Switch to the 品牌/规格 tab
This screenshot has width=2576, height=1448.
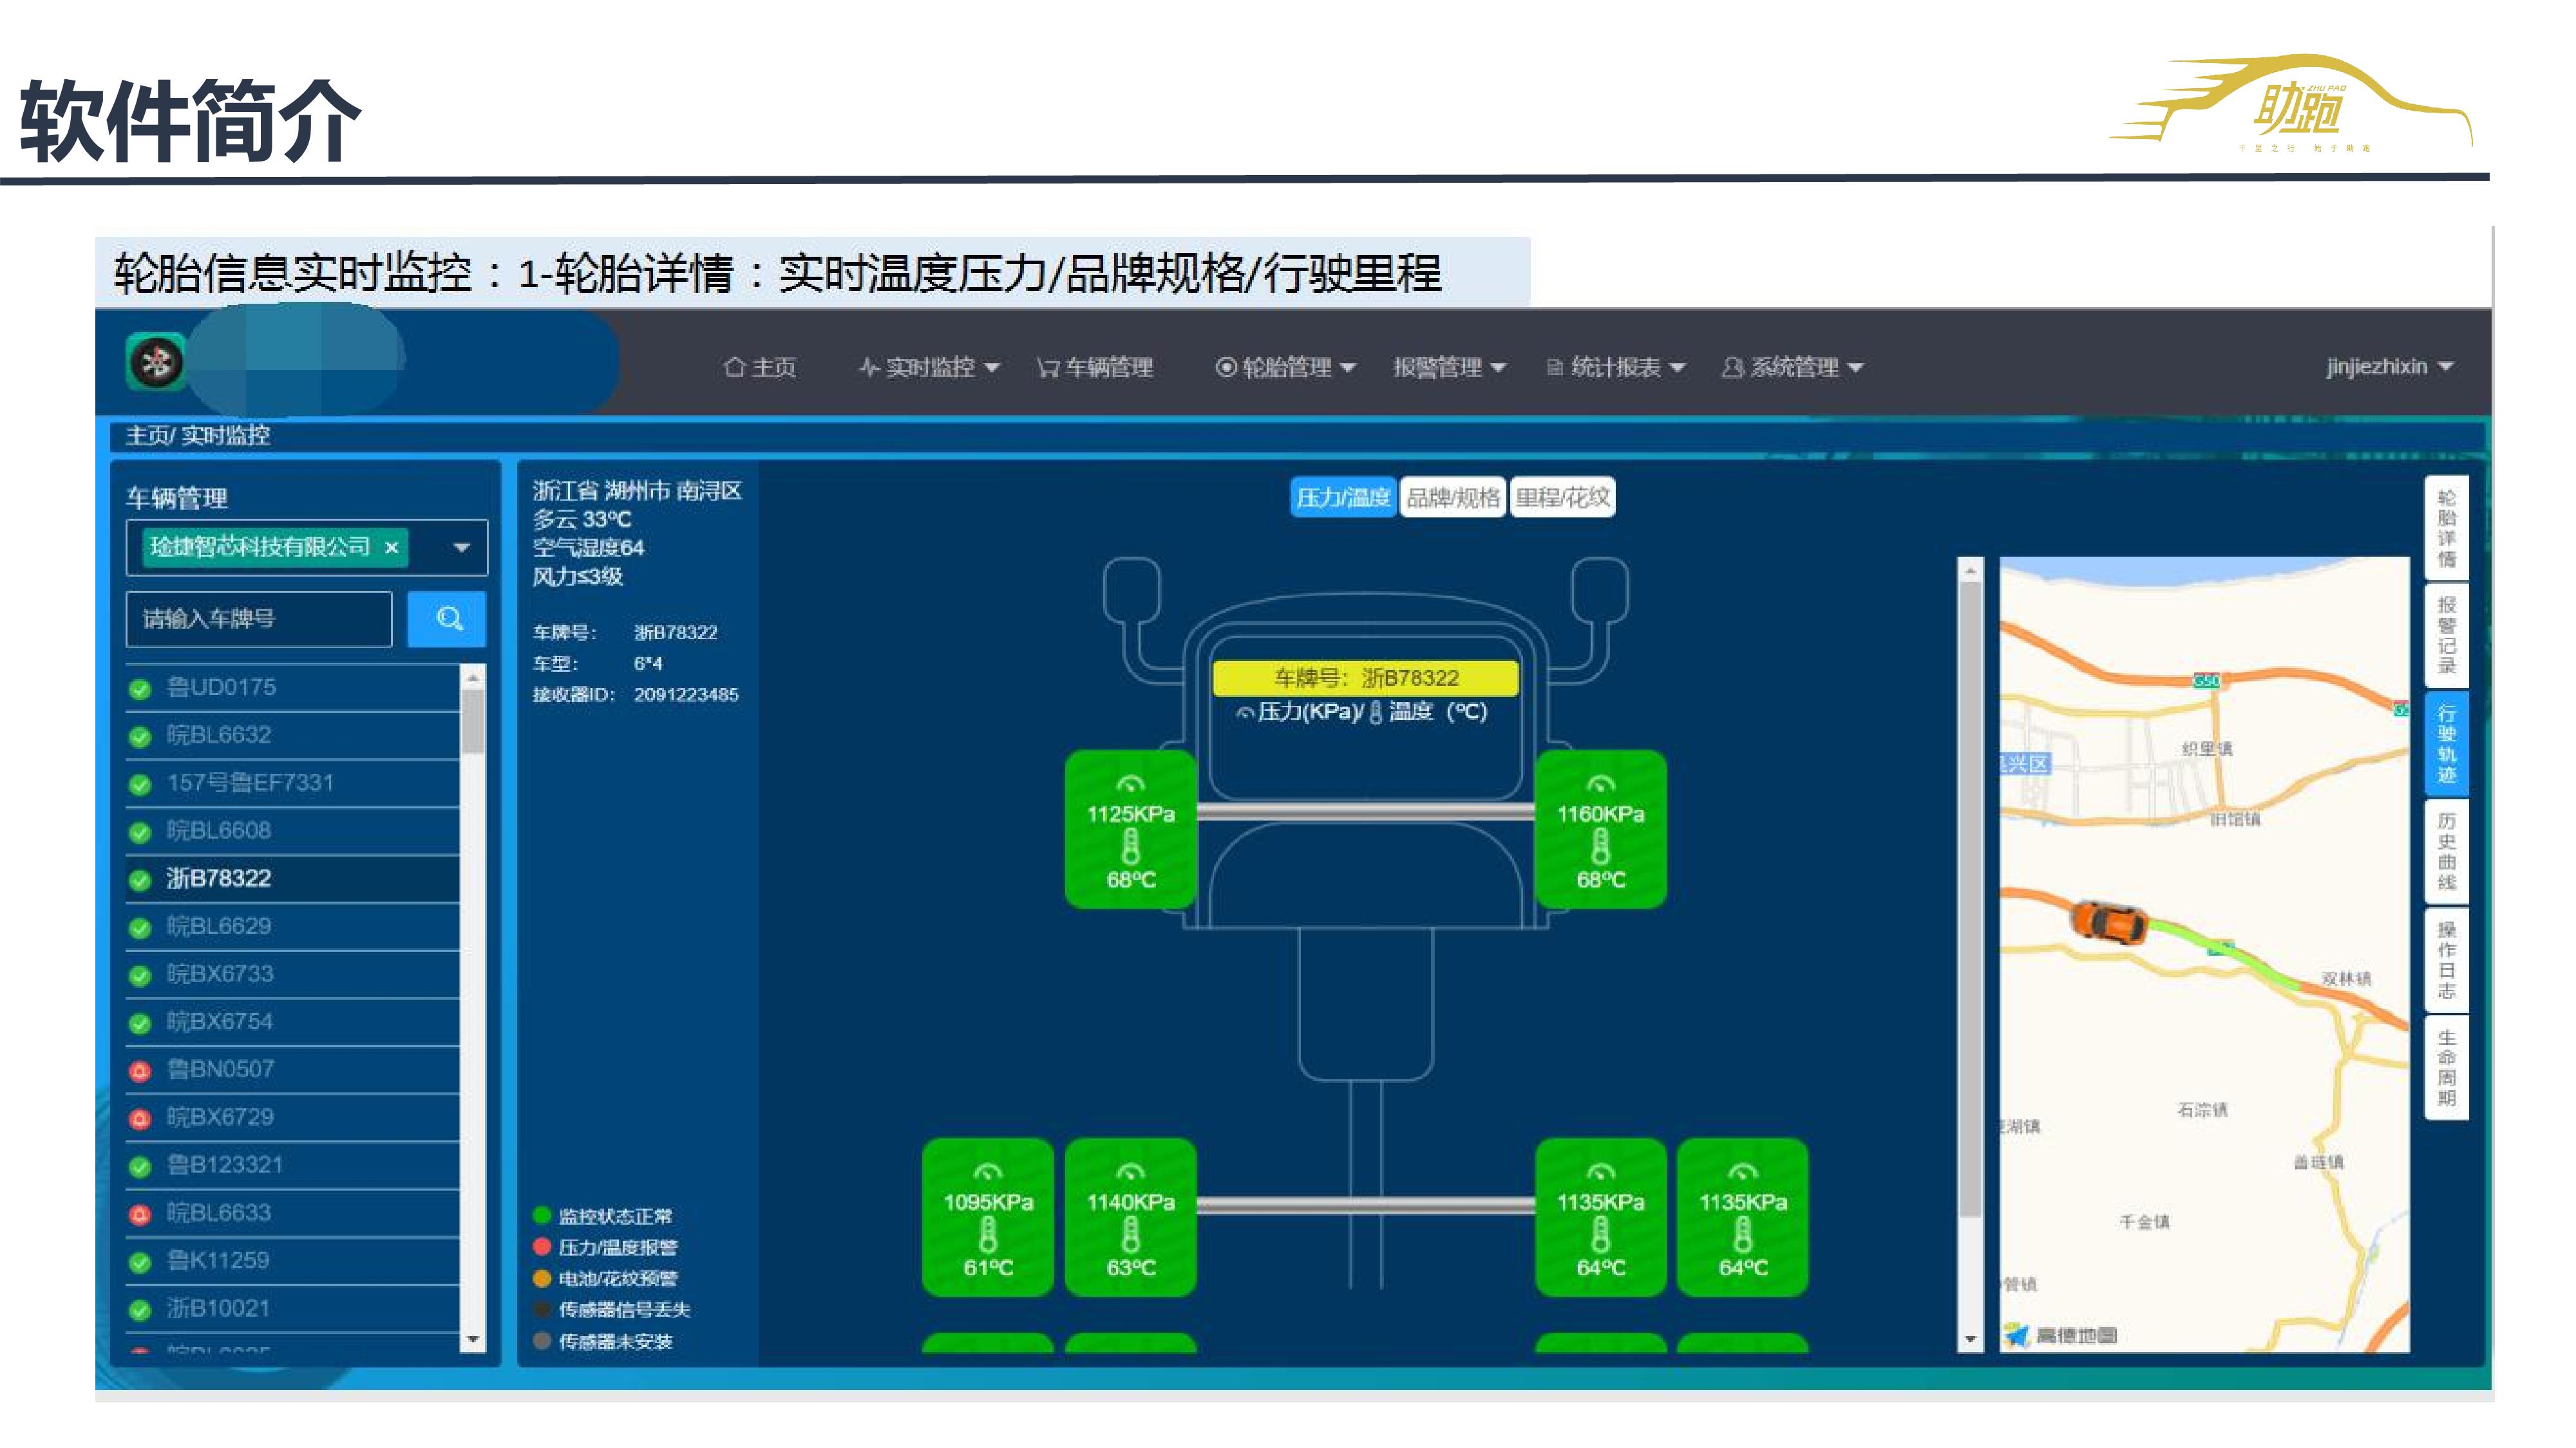click(x=1452, y=497)
